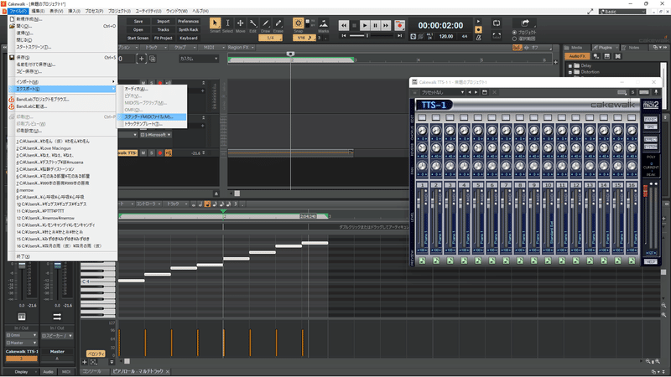Open the TTS-1 virtual keyboard icon
The image size is (671, 377).
(644, 92)
